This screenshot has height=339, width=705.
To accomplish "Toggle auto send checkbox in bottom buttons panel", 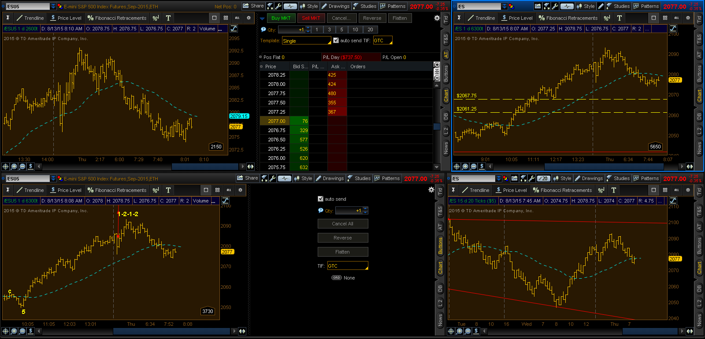I will point(320,199).
